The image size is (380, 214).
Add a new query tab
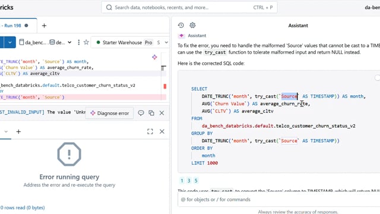point(44,26)
